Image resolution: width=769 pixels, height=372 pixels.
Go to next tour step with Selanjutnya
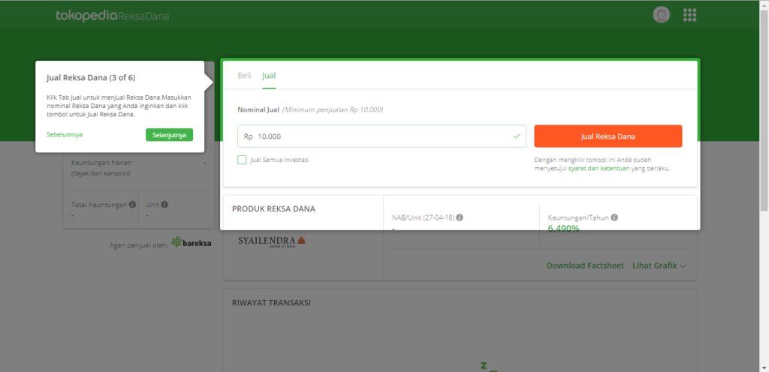(x=169, y=135)
